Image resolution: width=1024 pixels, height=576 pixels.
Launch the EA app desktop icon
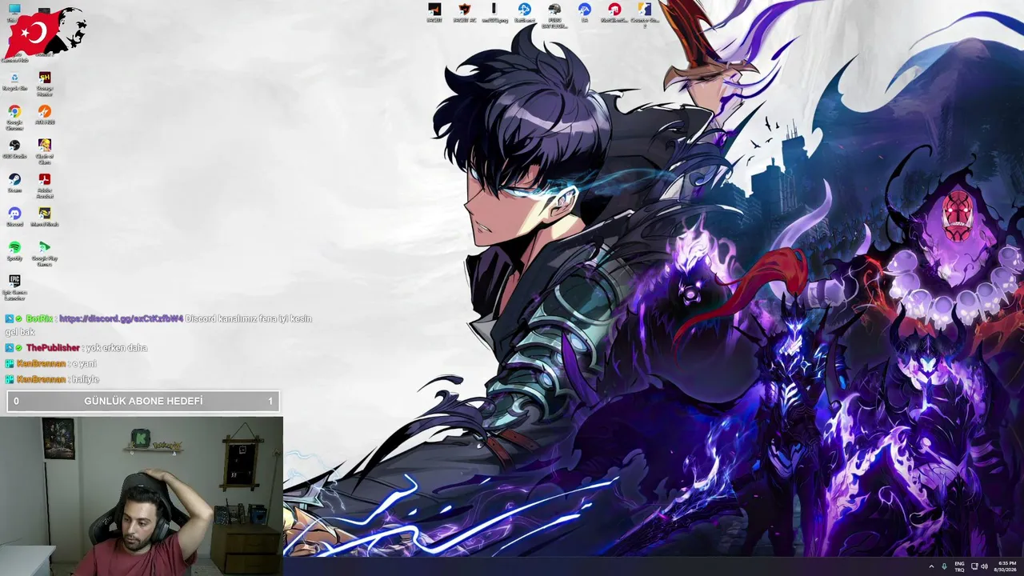pyautogui.click(x=585, y=13)
